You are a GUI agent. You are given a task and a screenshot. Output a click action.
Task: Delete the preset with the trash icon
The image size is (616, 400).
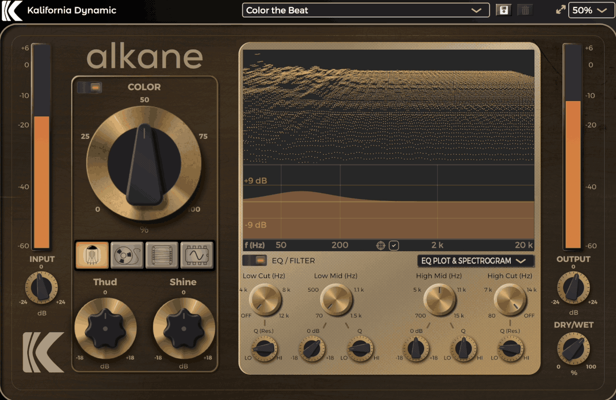pyautogui.click(x=525, y=10)
